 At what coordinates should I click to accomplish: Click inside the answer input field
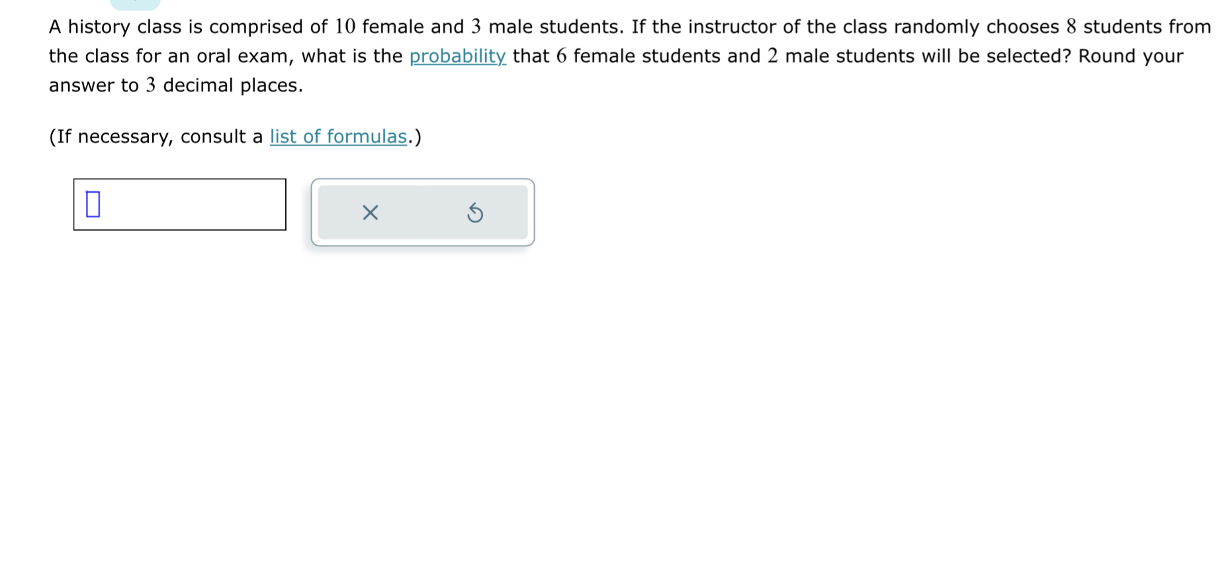(179, 205)
